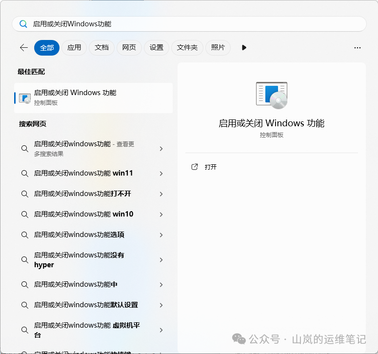Expand chevron for 选项 suggestion
The image size is (378, 354).
[x=161, y=235]
